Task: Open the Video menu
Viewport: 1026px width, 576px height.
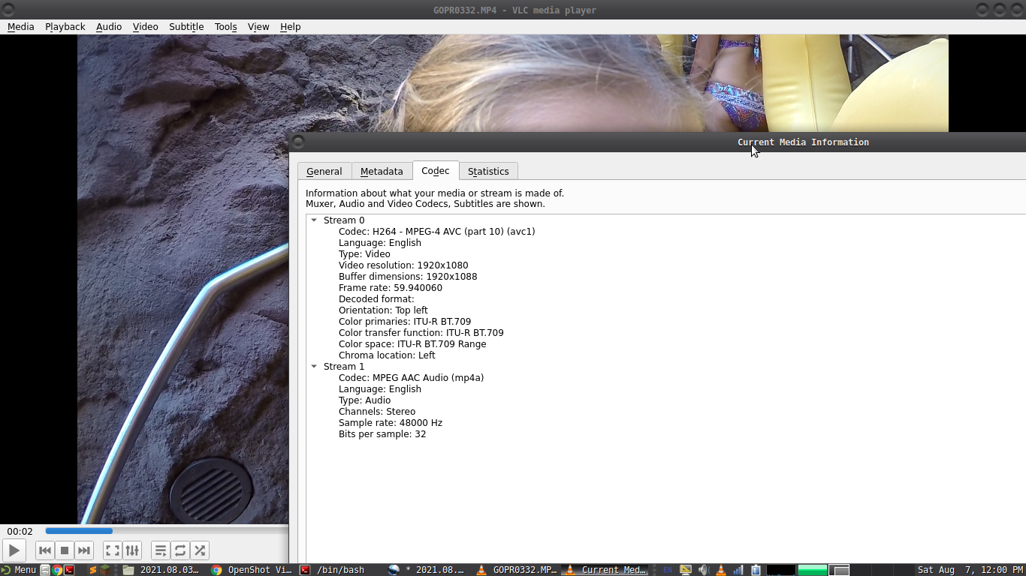Action: tap(146, 26)
